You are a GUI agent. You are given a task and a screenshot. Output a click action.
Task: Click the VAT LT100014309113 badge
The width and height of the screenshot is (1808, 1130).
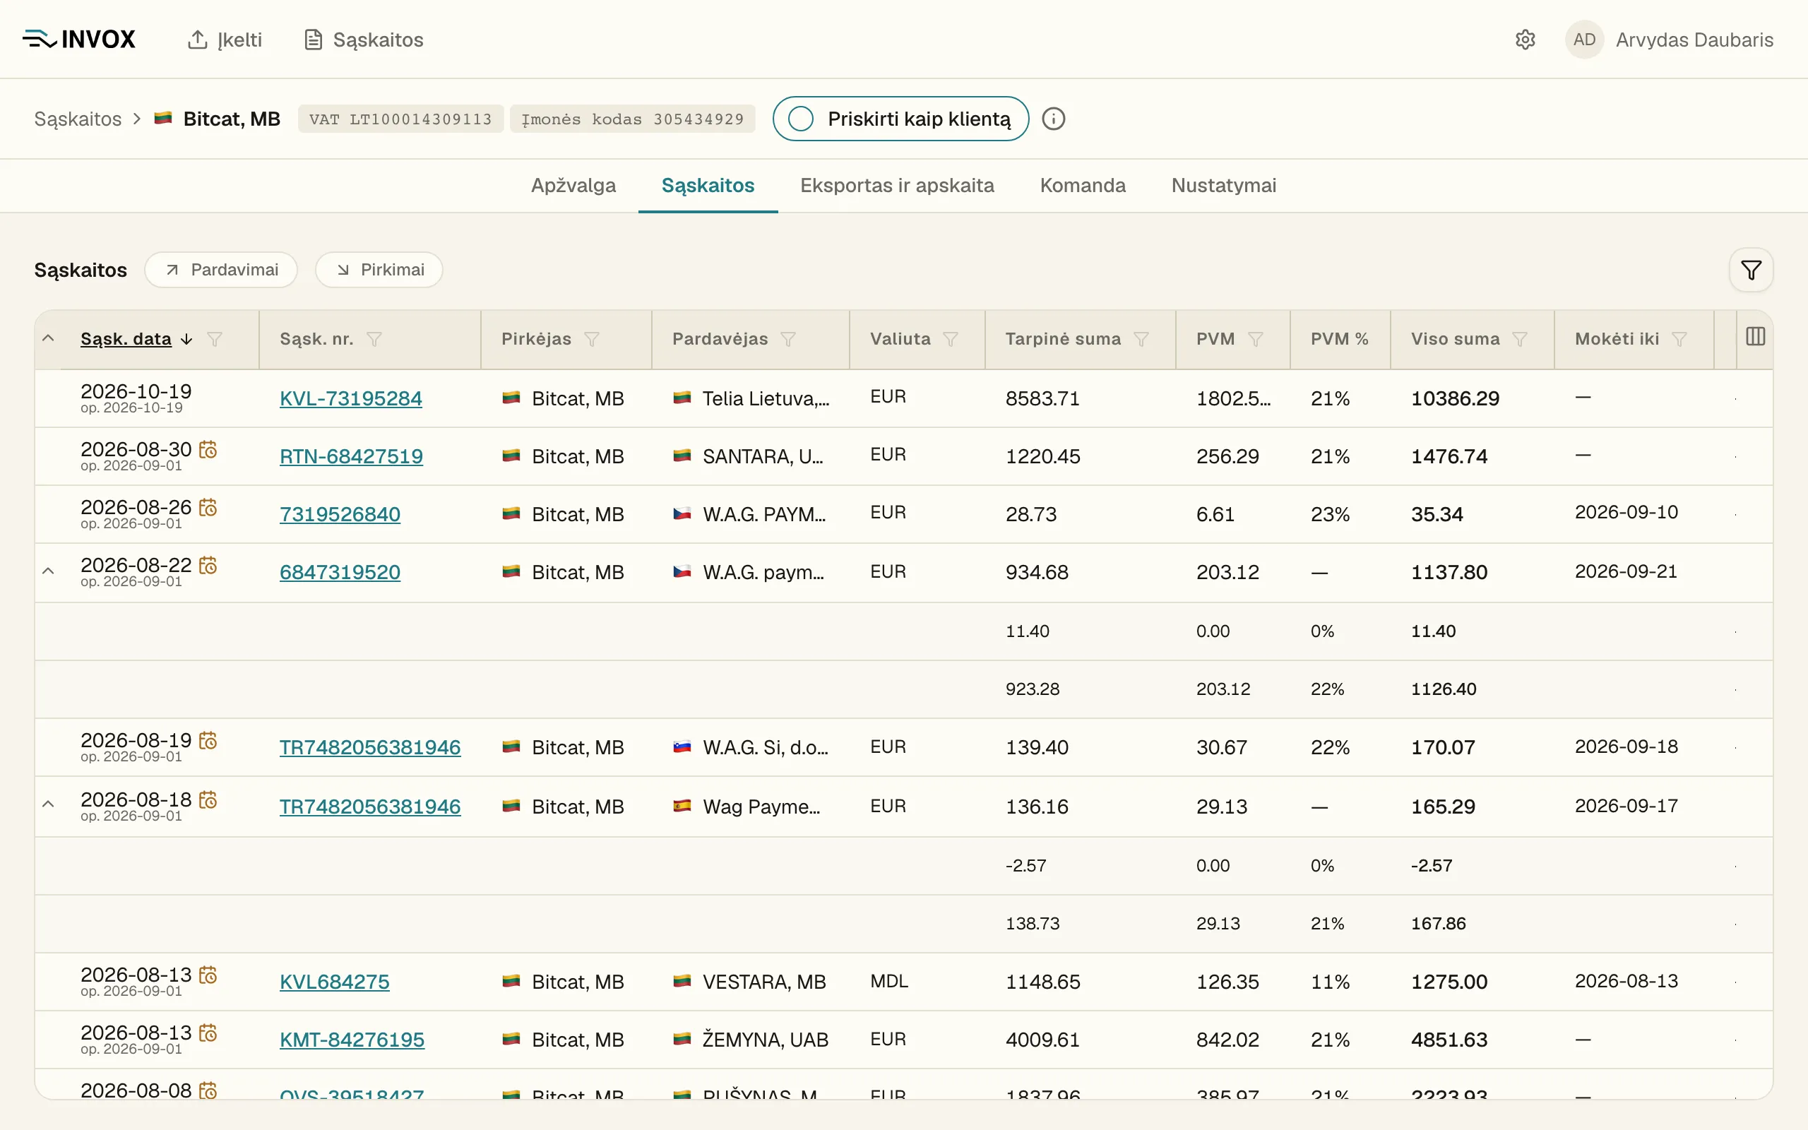pyautogui.click(x=400, y=119)
